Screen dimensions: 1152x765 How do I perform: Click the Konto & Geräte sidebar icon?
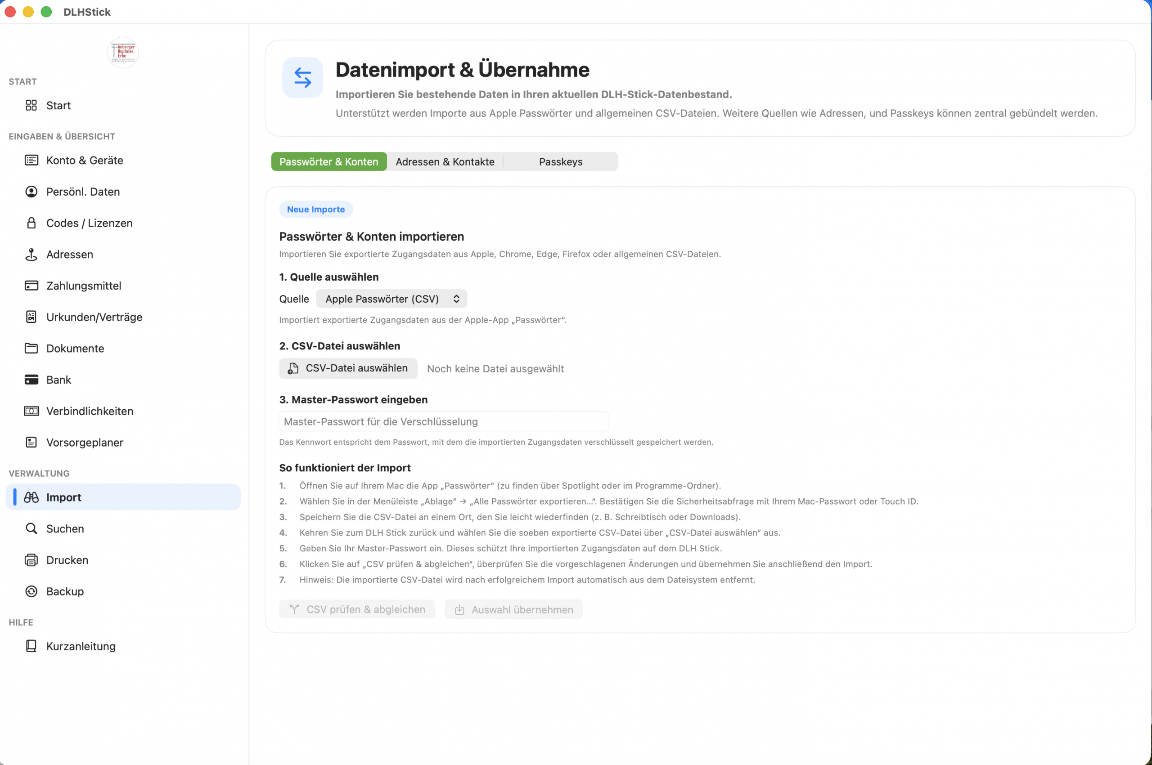31,160
